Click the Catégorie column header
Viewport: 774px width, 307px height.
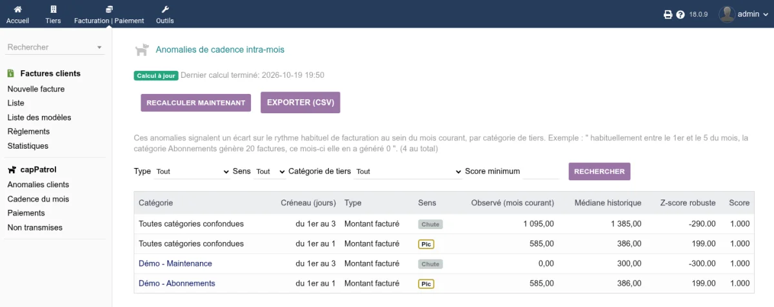[x=155, y=203]
